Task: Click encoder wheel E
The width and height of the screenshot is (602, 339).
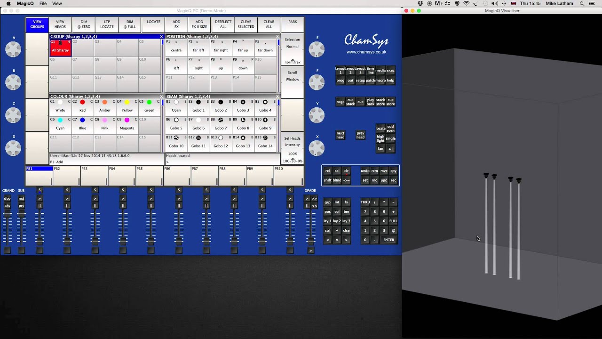Action: tap(317, 49)
